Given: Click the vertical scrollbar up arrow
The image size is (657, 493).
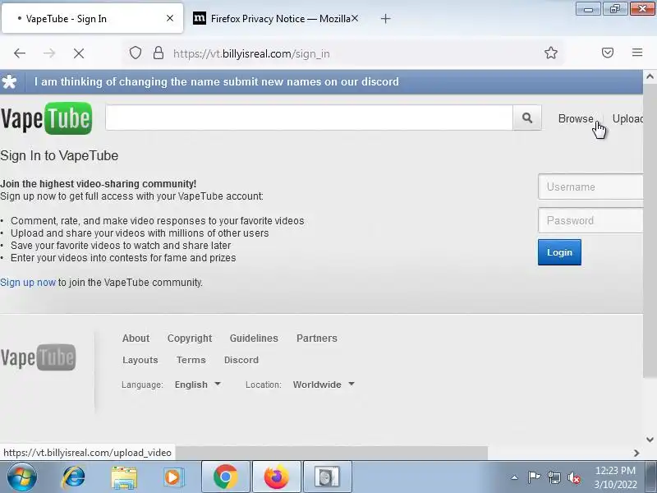Looking at the screenshot, I should pyautogui.click(x=650, y=76).
